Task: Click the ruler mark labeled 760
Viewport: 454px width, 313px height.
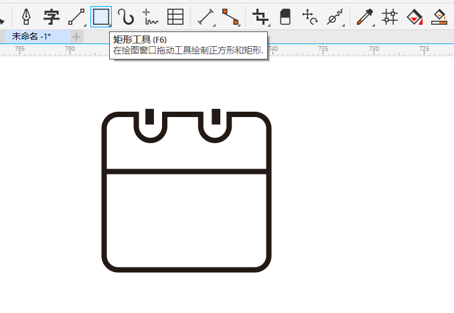Action: click(x=70, y=49)
